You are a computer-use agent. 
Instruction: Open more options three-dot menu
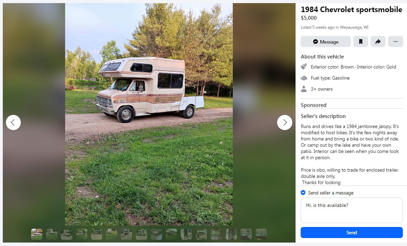[x=395, y=42]
